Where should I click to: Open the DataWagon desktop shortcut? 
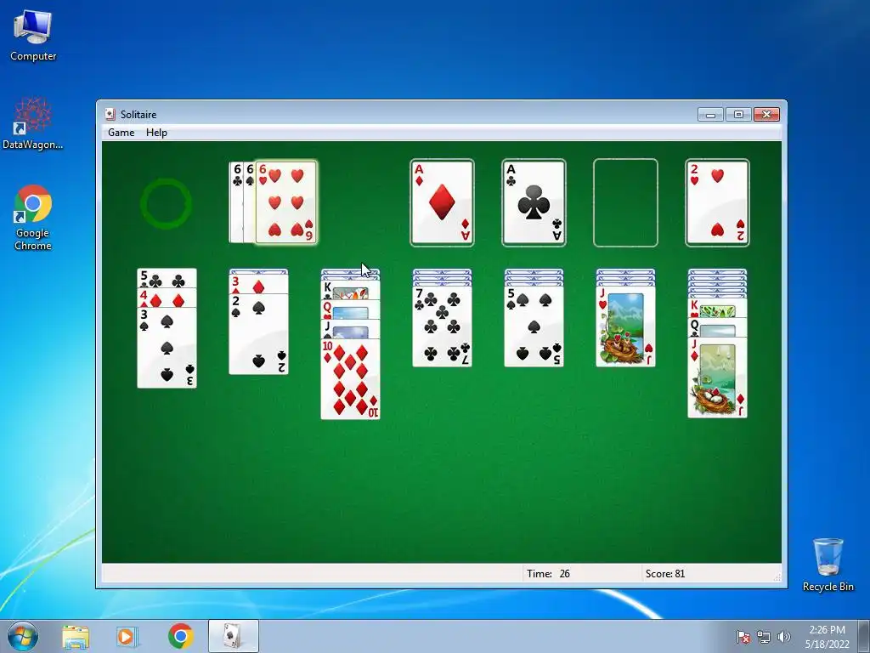point(33,123)
